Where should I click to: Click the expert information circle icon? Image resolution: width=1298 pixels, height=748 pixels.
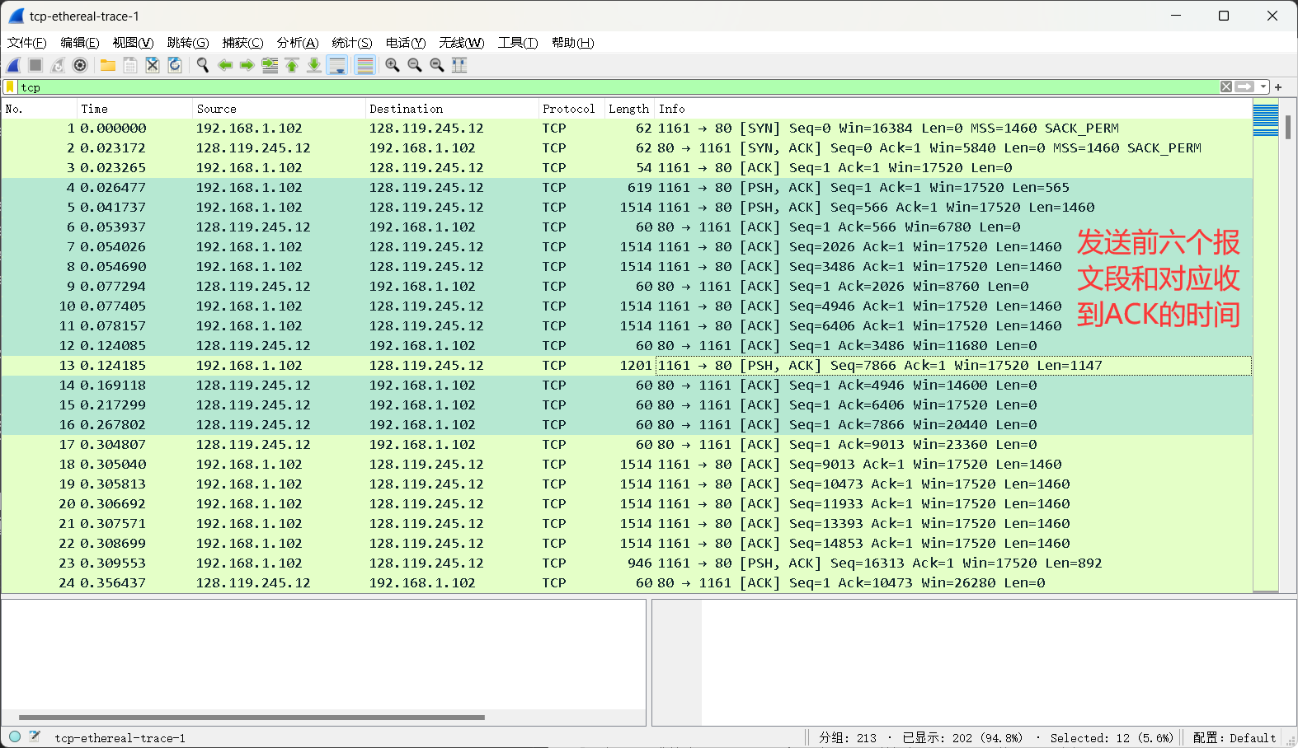pyautogui.click(x=15, y=737)
